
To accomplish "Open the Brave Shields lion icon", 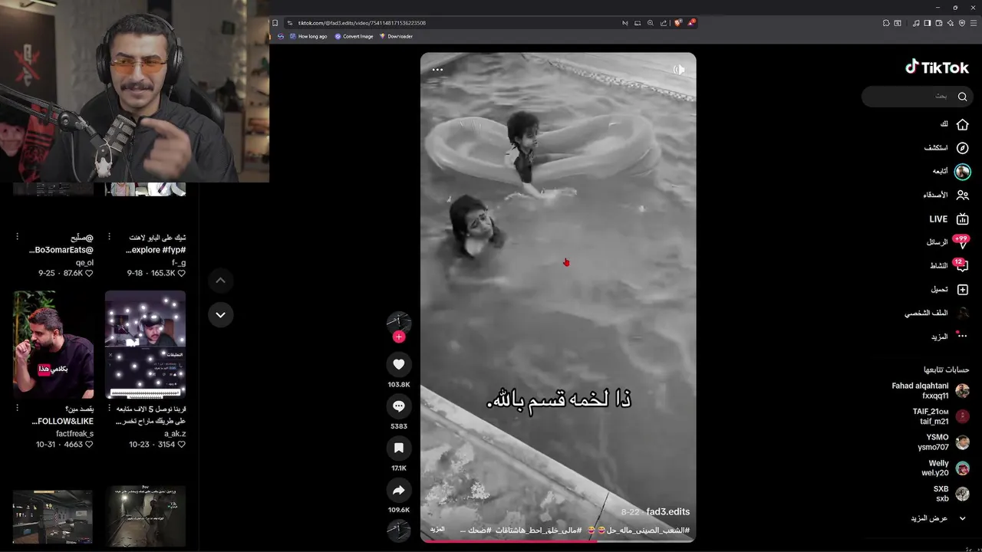I will pos(677,23).
